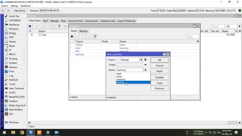Open Mesh in the sidebar

(12, 46)
